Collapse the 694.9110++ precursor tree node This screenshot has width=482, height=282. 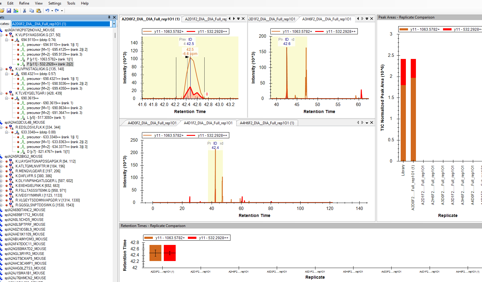pos(7,40)
